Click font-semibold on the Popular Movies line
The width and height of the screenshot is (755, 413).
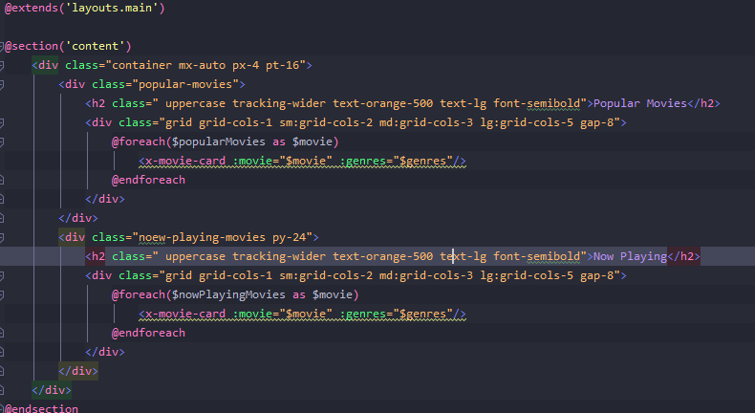click(x=536, y=103)
